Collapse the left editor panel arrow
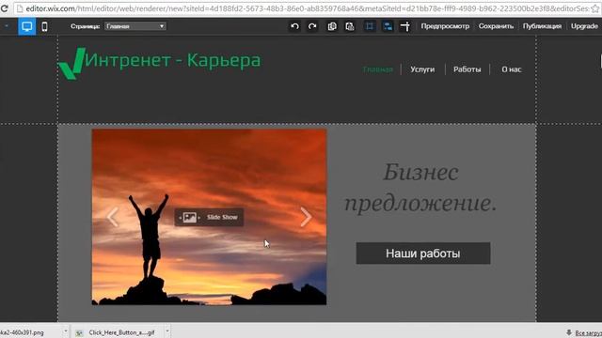The image size is (602, 338). (7, 26)
